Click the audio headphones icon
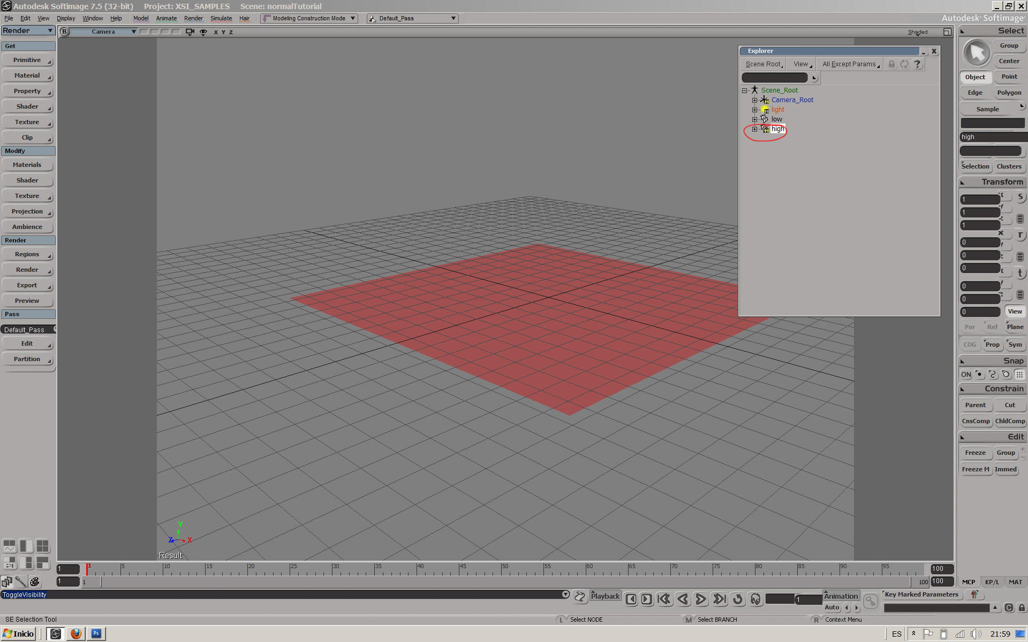 (755, 599)
